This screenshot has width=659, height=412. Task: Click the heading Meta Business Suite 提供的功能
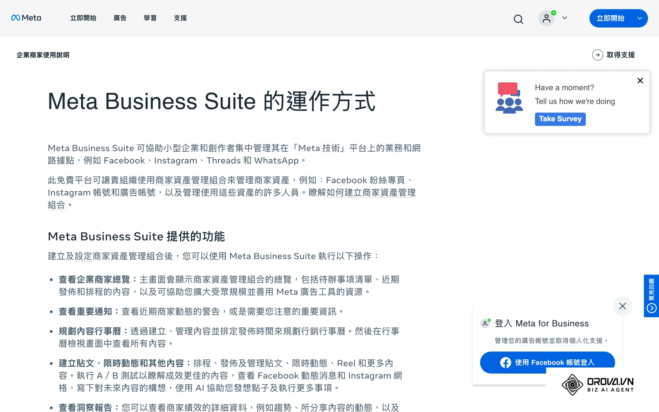point(136,236)
